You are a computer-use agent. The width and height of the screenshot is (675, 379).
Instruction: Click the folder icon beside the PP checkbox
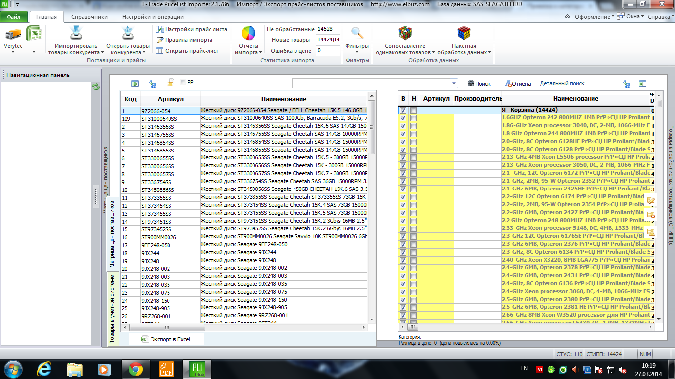[170, 83]
